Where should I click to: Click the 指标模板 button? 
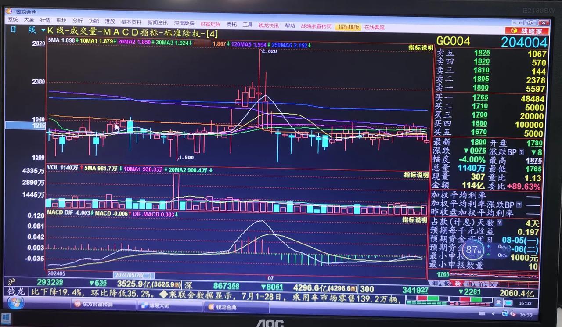pos(349,27)
